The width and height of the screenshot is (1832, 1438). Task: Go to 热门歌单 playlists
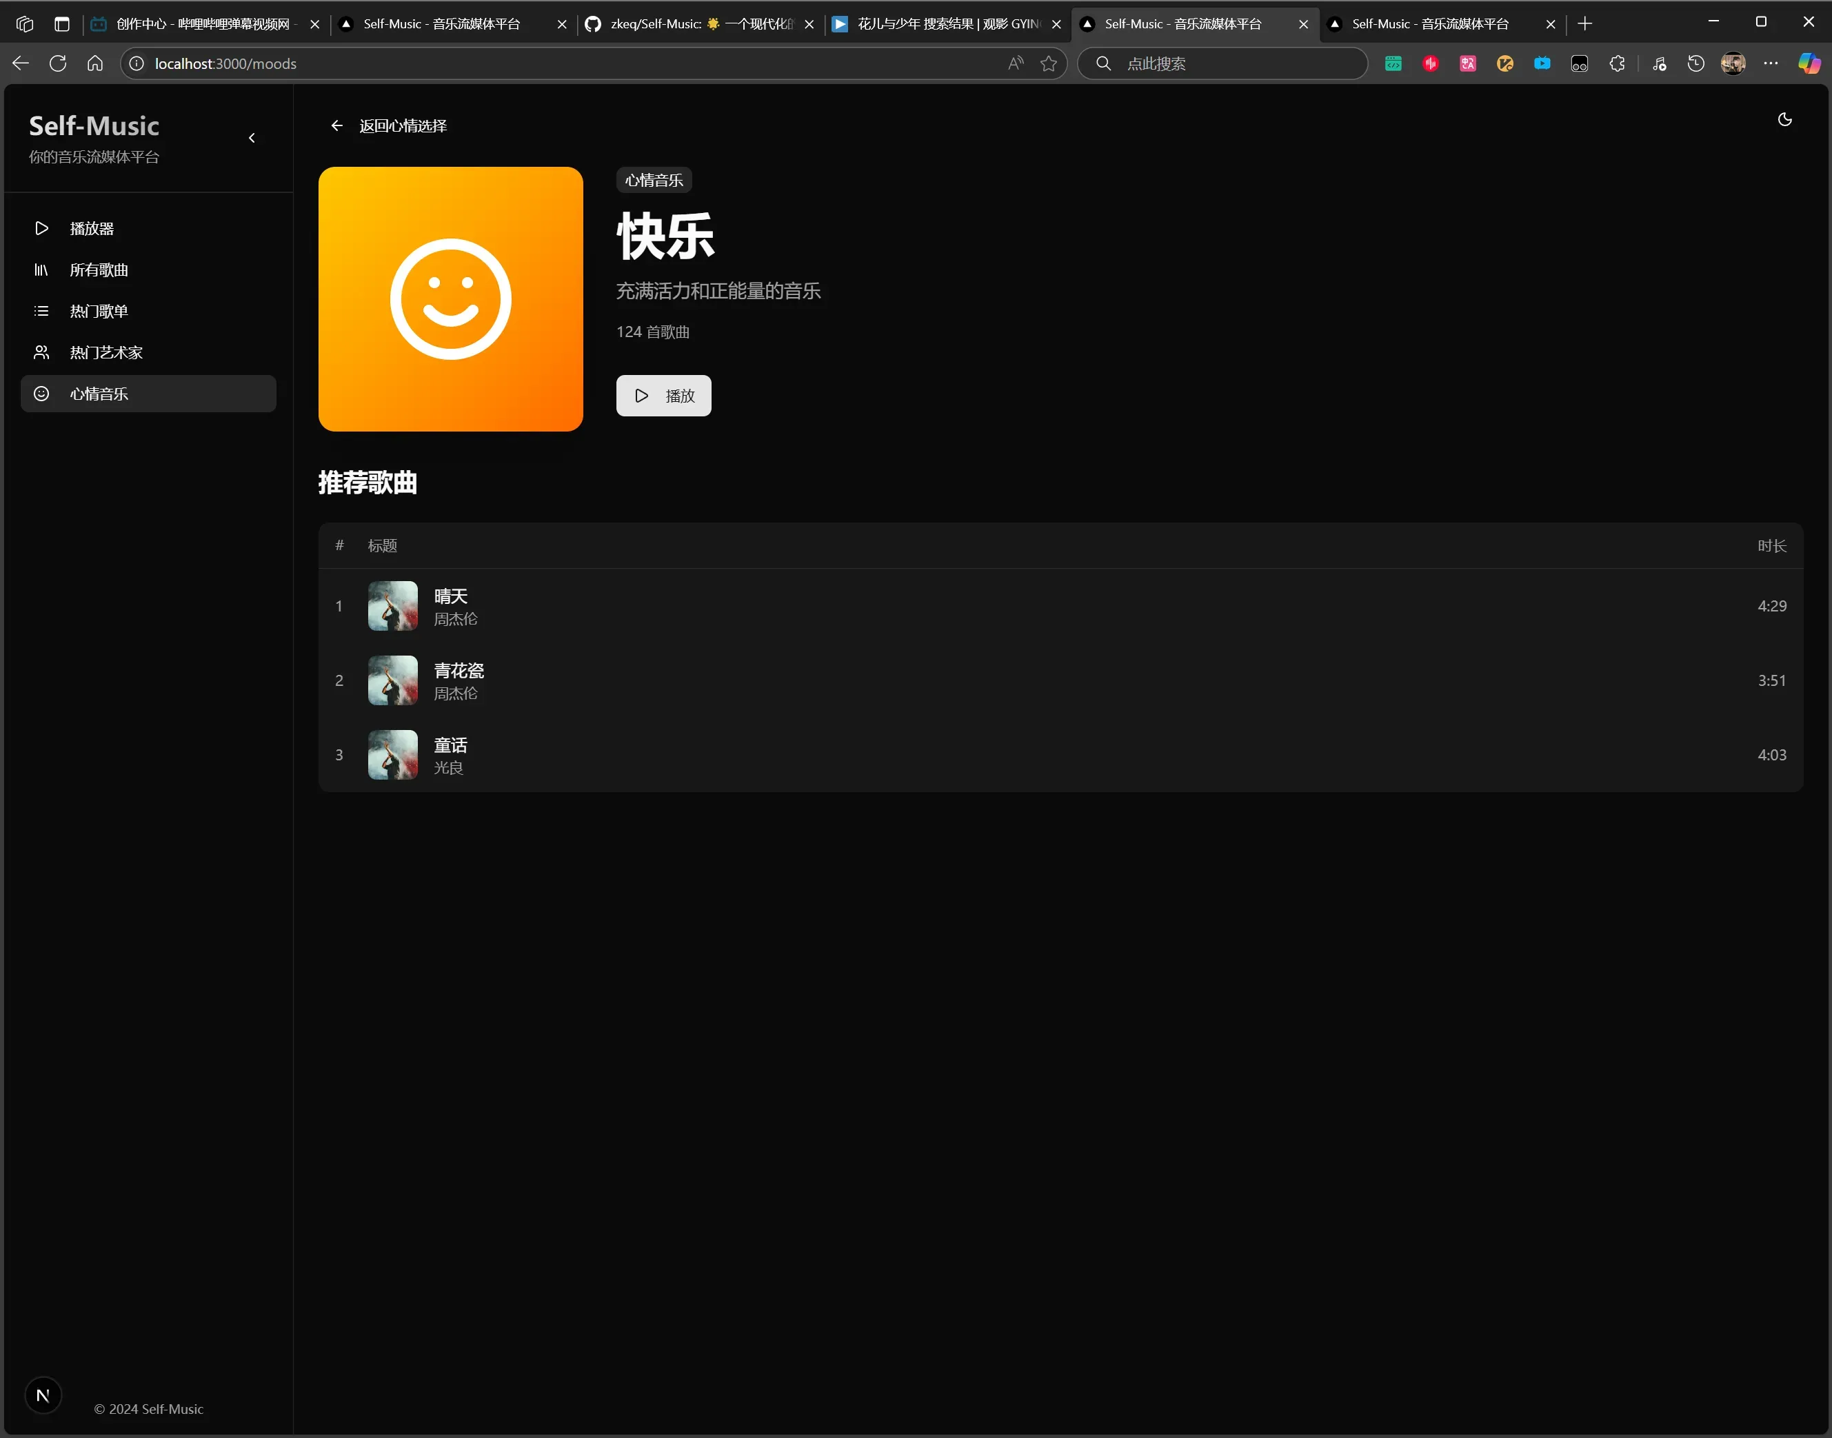99,311
